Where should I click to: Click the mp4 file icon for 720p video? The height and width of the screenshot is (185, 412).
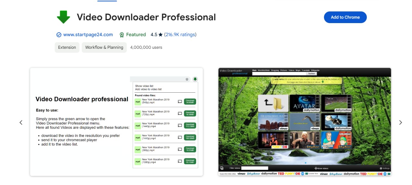138,113
